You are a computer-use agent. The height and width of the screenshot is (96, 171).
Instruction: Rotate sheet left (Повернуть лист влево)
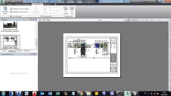pyautogui.click(x=19, y=12)
